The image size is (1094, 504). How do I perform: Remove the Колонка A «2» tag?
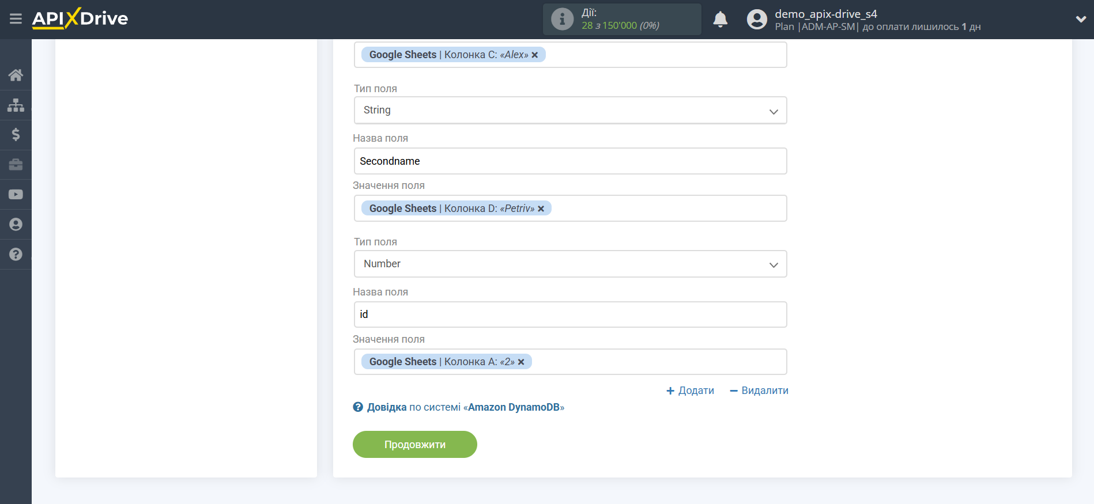click(x=521, y=362)
